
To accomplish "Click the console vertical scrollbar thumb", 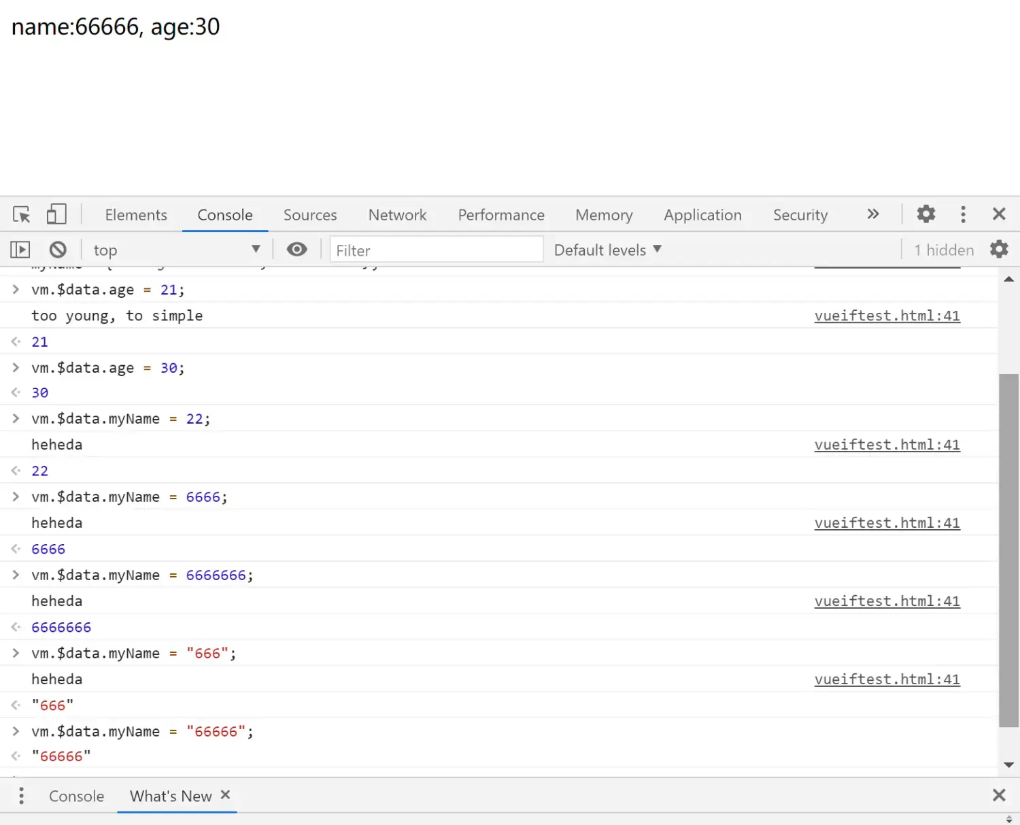I will point(1008,550).
